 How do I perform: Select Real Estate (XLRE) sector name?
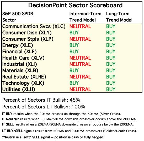[24, 77]
